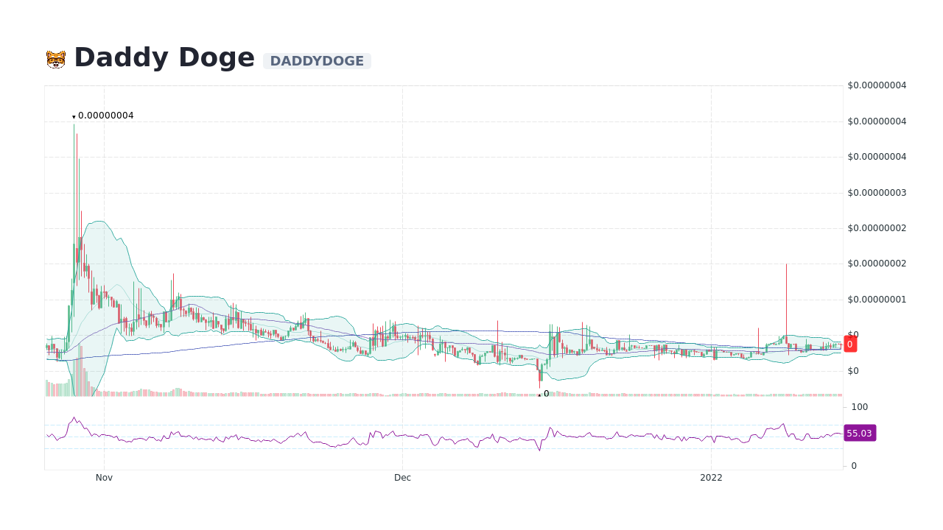943x530 pixels.
Task: Select the red current price marker
Action: pyautogui.click(x=850, y=344)
